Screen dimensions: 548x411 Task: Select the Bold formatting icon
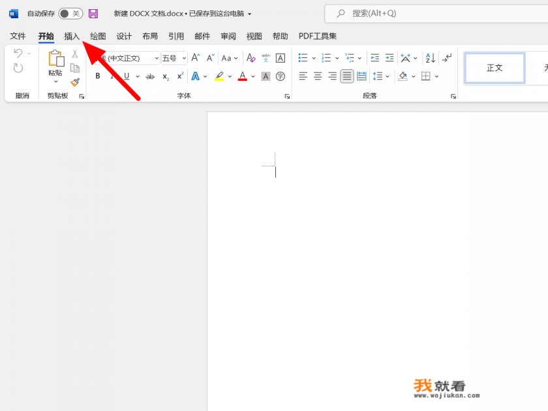[97, 75]
